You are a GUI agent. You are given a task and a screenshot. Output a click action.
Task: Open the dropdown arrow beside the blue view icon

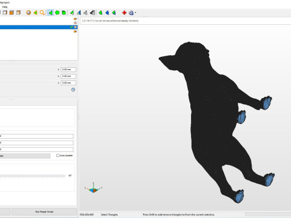135,13
